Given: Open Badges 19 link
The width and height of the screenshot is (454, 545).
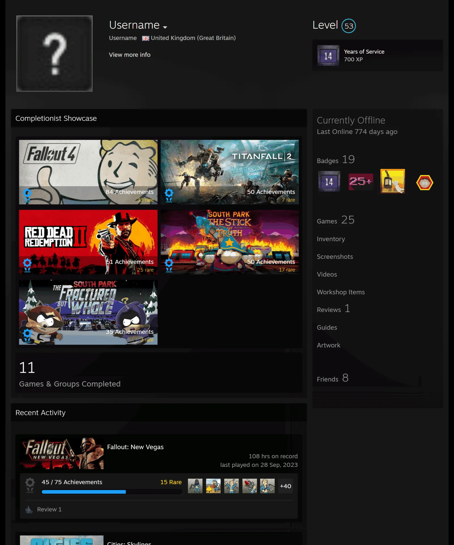Looking at the screenshot, I should [336, 160].
